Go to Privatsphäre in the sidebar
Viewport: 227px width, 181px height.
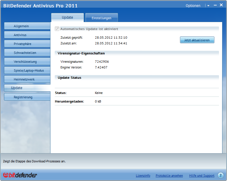(x=27, y=44)
